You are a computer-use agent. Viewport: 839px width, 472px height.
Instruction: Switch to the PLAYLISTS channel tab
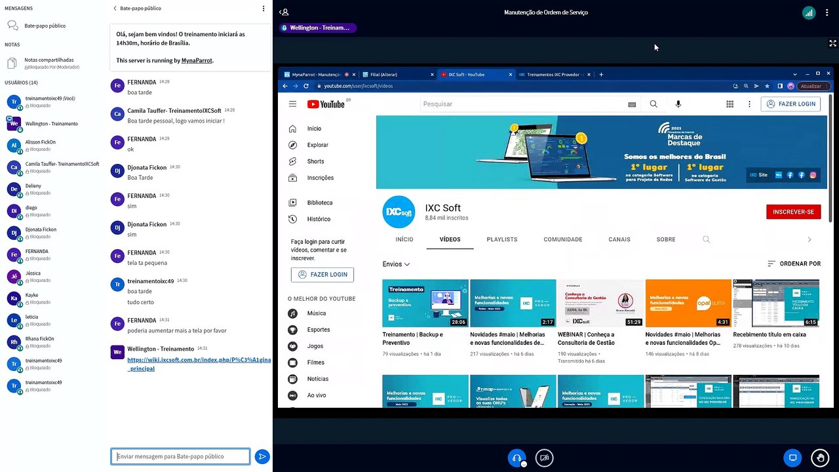tap(502, 239)
